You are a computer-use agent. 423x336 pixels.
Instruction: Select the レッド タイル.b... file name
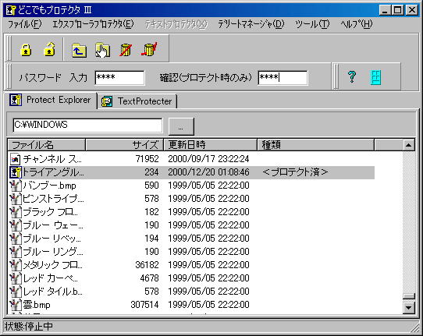pos(53,292)
